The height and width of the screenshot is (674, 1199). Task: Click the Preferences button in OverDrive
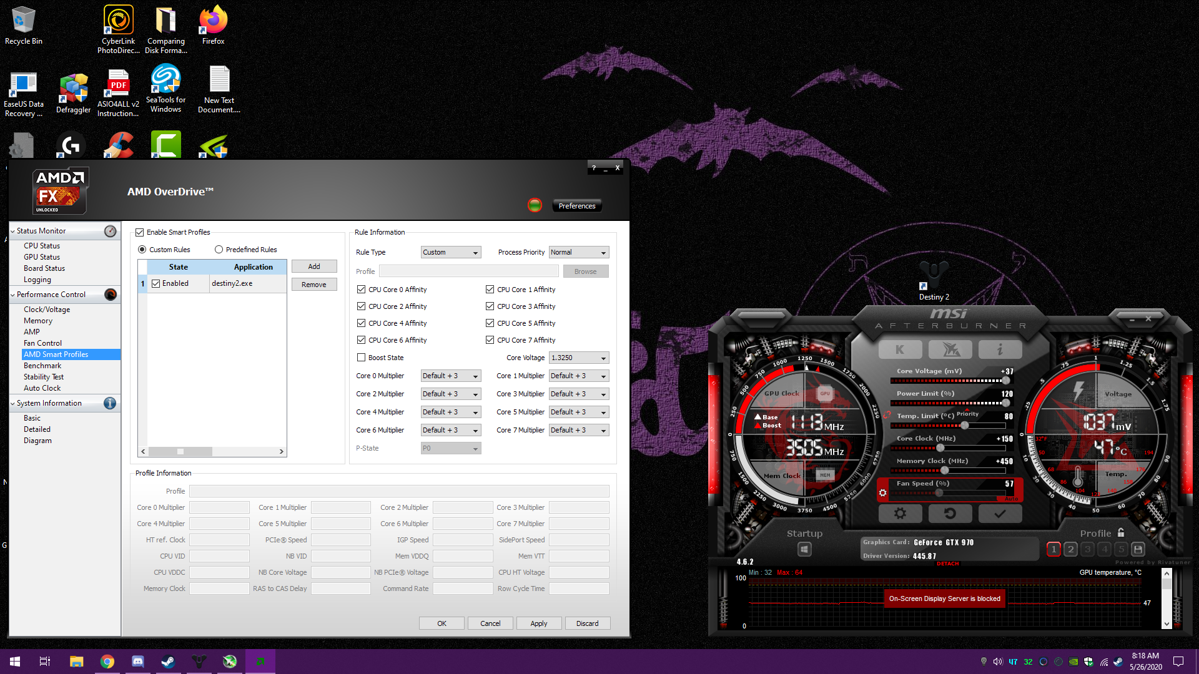(577, 206)
